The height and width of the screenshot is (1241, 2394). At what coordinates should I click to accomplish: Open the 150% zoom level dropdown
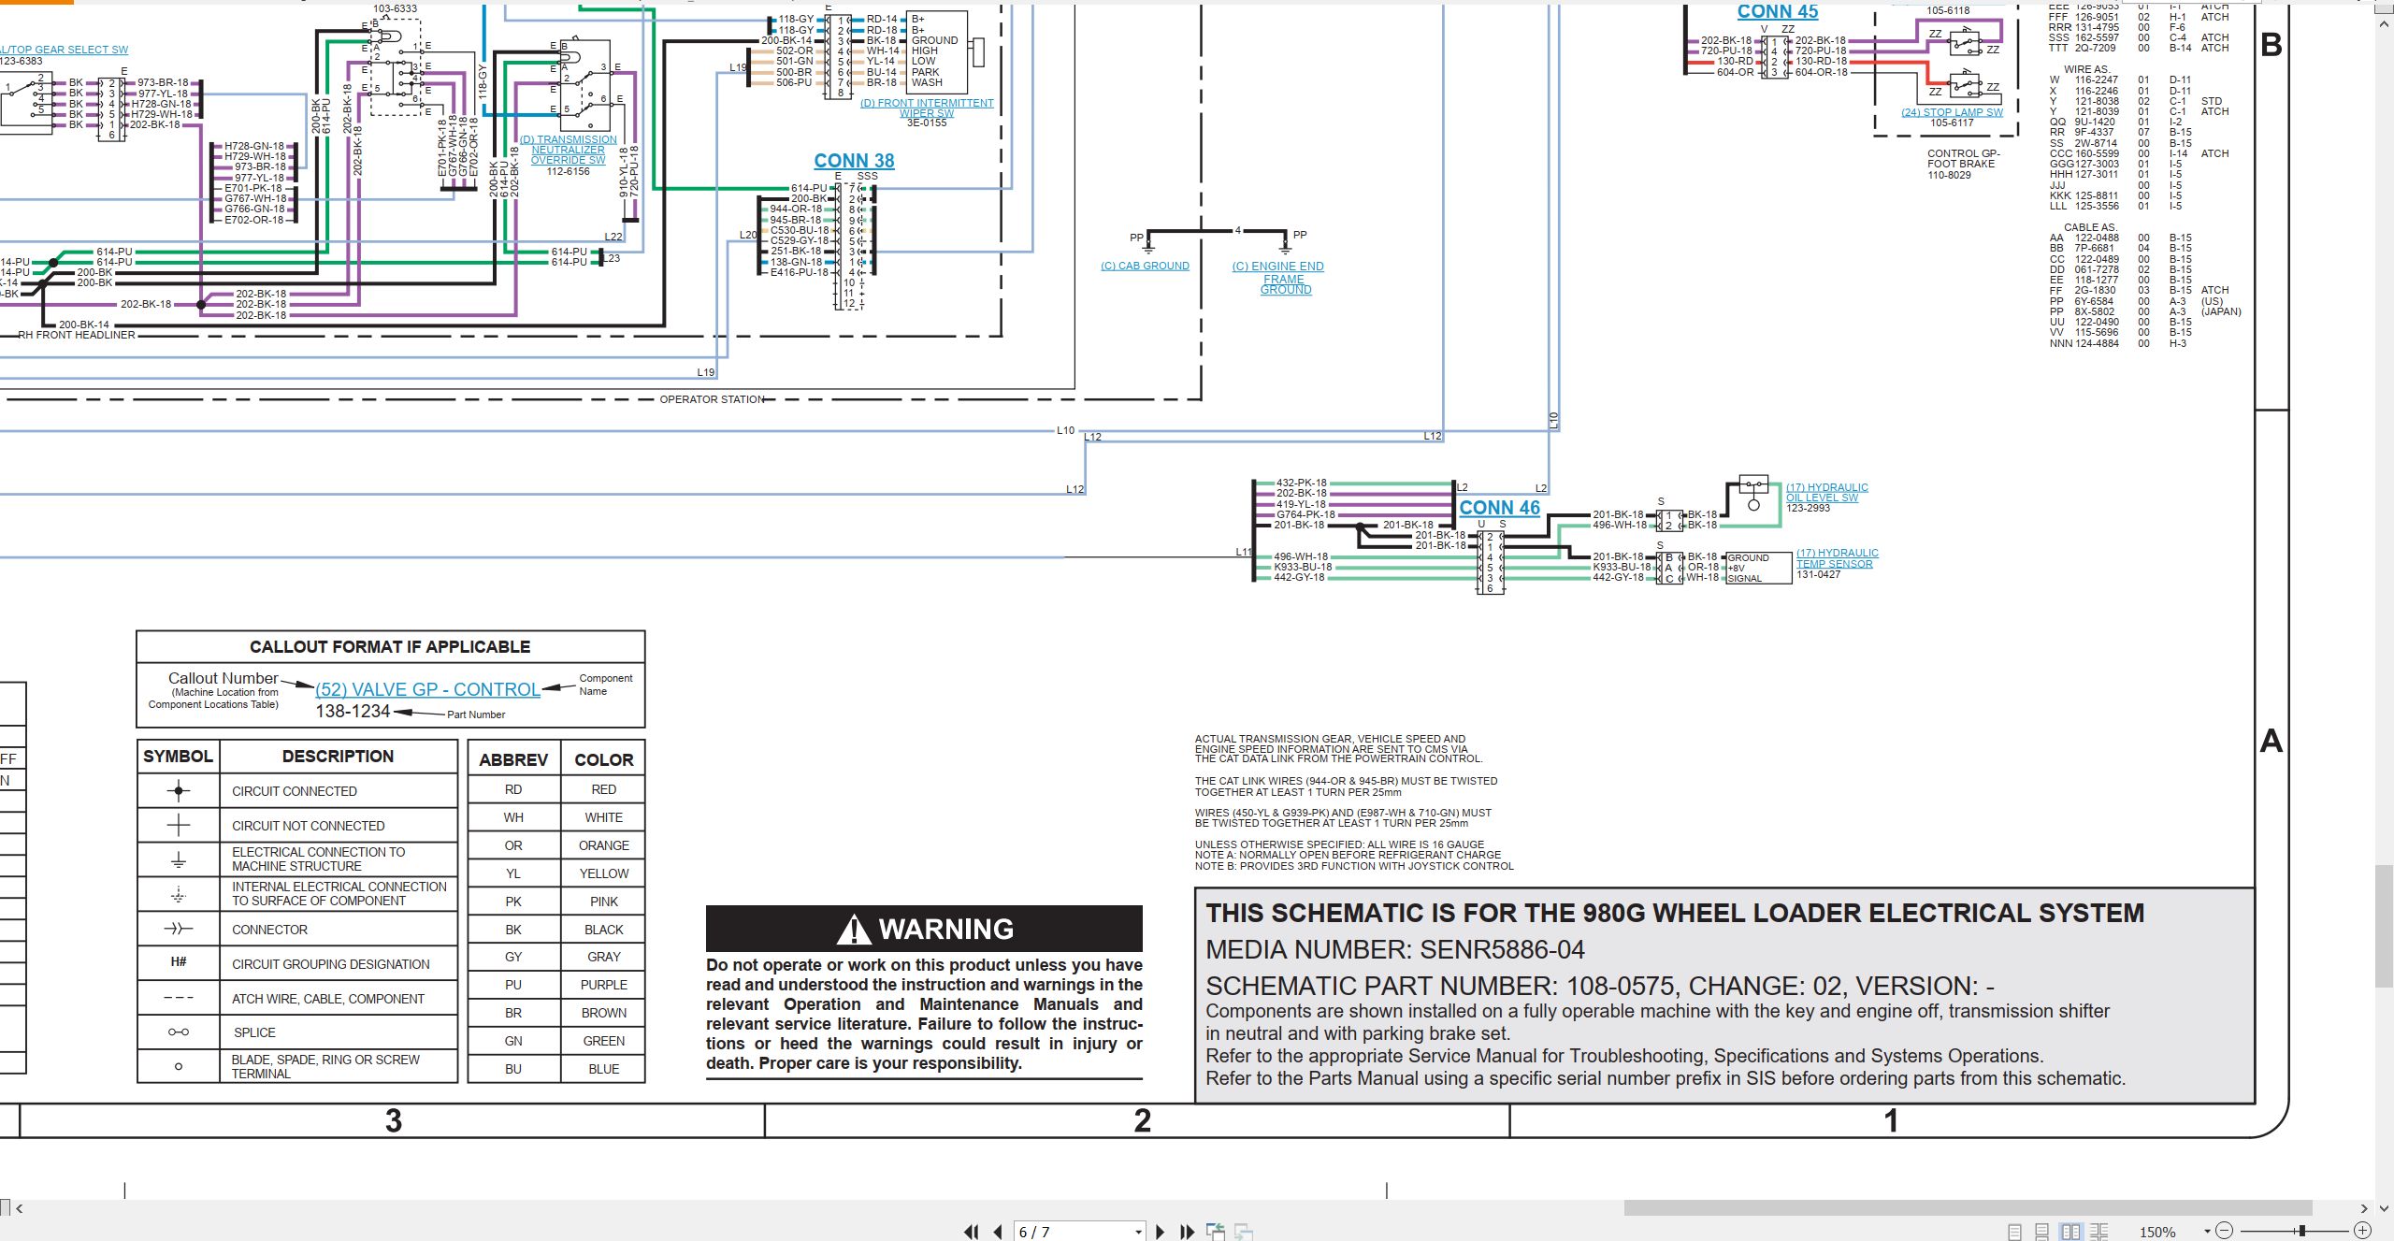coord(2207,1232)
